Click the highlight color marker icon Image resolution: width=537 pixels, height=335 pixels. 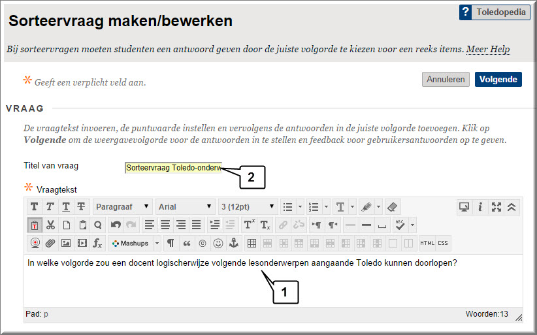tap(366, 206)
